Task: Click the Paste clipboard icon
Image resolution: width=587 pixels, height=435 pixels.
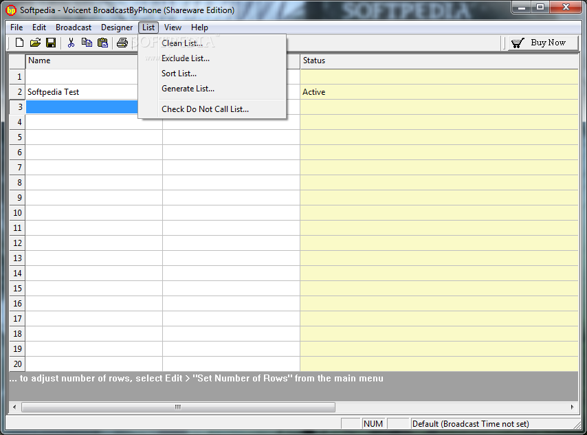Action: click(x=102, y=43)
